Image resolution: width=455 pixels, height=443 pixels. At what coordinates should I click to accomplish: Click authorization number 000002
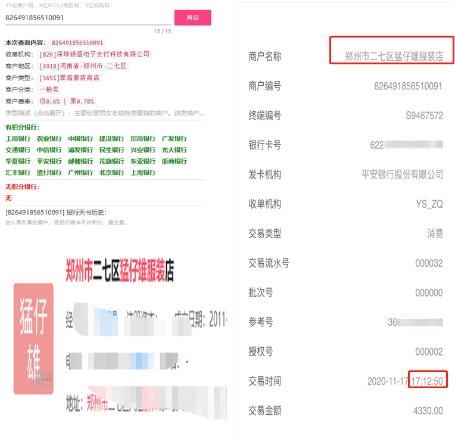pyautogui.click(x=429, y=352)
